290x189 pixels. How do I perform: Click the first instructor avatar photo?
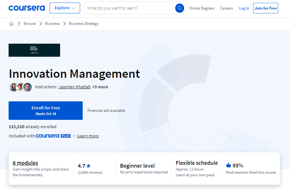13,87
